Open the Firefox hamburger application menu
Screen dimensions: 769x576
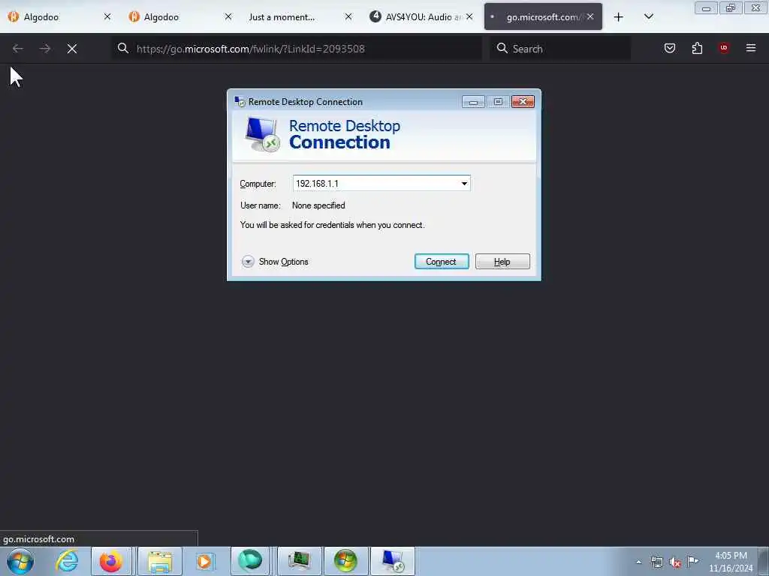751,48
